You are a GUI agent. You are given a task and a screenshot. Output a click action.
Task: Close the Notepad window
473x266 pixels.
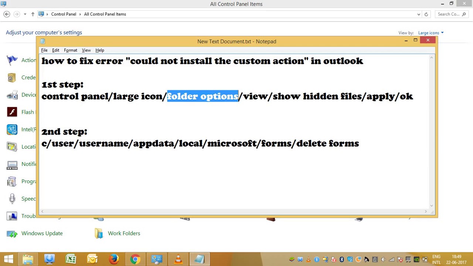point(428,40)
